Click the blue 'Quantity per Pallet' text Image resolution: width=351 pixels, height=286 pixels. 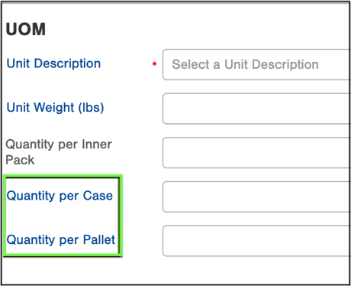click(61, 240)
